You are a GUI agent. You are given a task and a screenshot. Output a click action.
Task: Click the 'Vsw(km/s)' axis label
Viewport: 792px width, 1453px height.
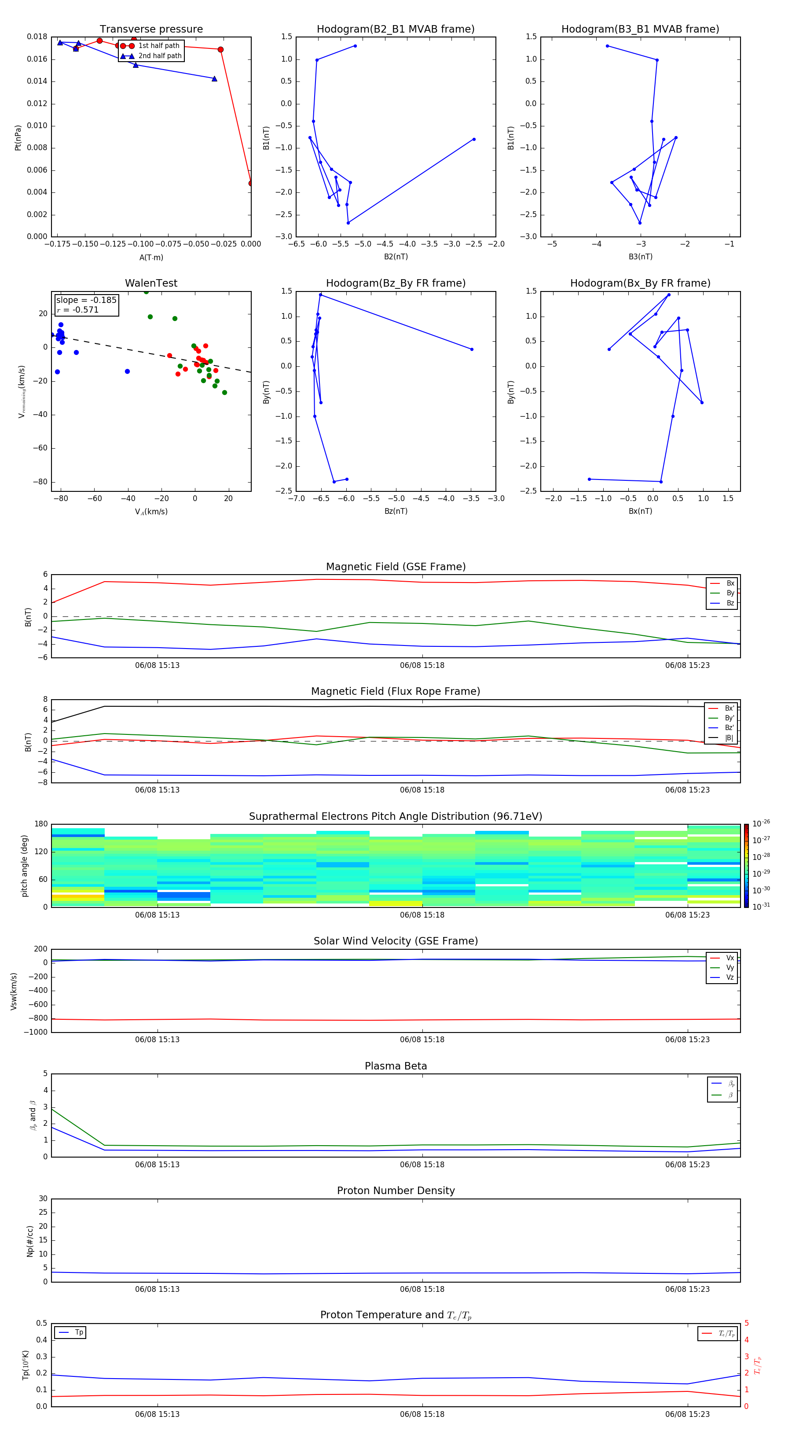[x=14, y=991]
